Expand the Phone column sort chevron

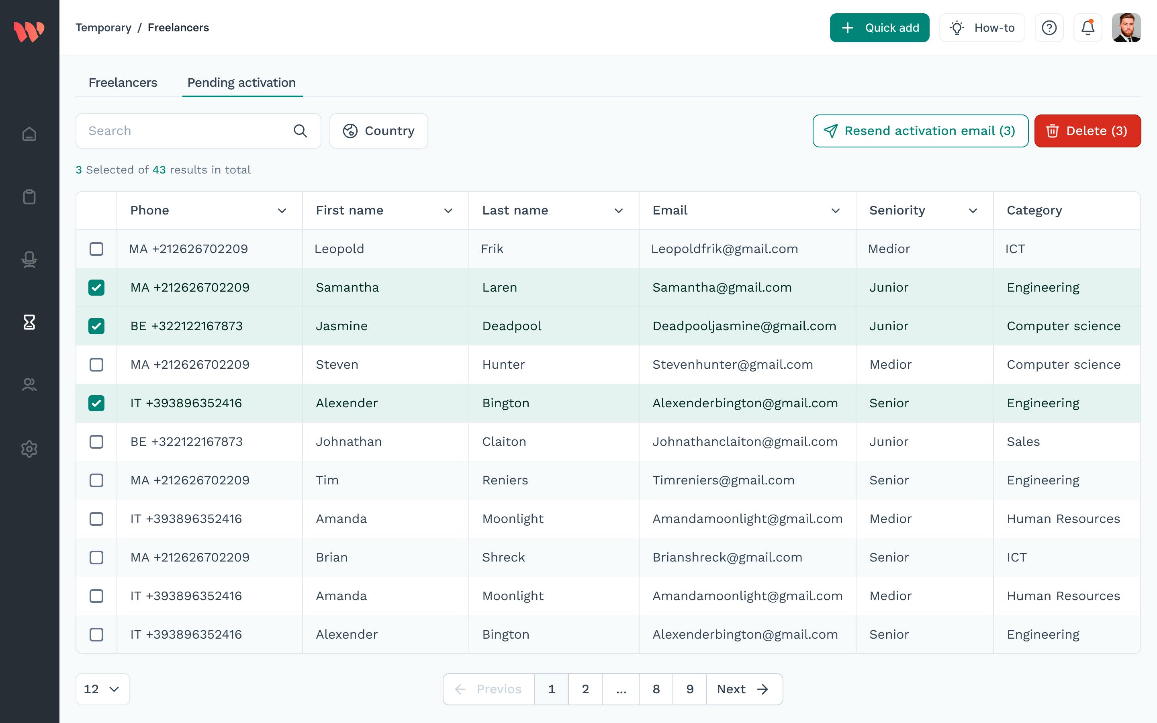click(x=282, y=211)
